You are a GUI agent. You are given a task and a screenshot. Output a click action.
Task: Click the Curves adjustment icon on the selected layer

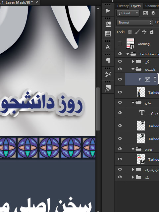(147, 79)
